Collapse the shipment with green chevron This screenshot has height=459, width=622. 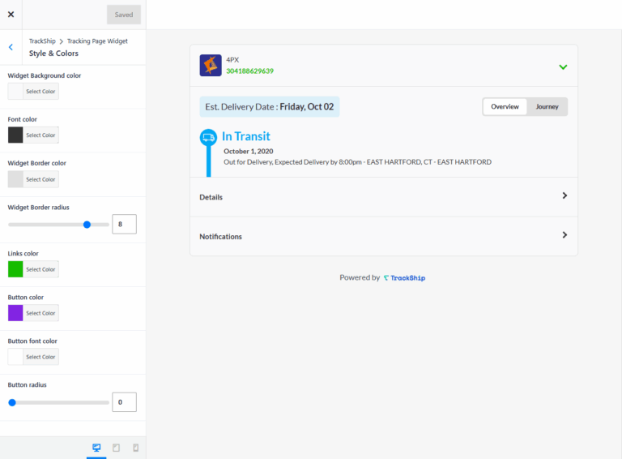pyautogui.click(x=563, y=67)
